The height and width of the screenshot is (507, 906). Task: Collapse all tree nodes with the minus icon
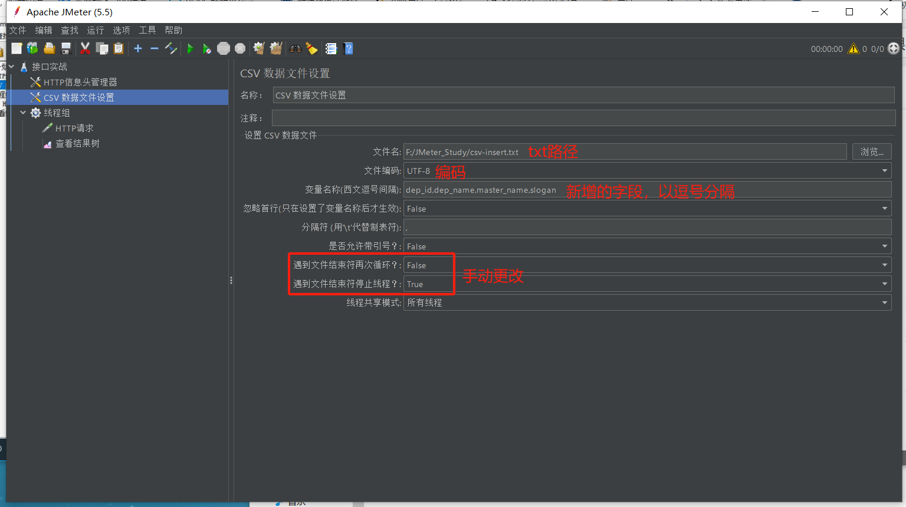155,48
